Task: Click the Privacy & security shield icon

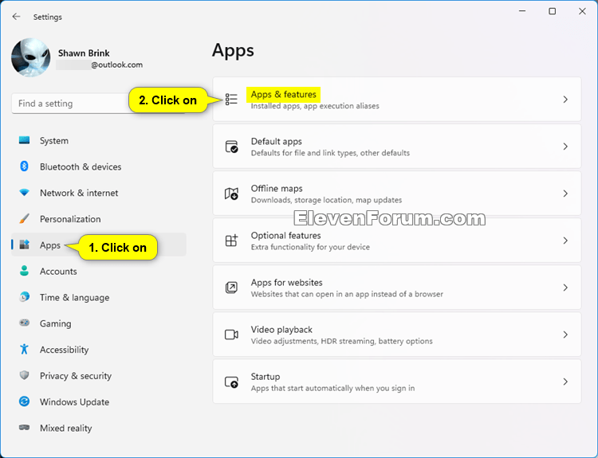Action: (24, 375)
